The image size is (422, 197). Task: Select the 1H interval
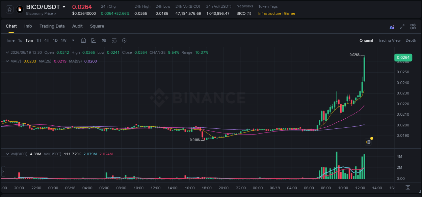pos(38,40)
